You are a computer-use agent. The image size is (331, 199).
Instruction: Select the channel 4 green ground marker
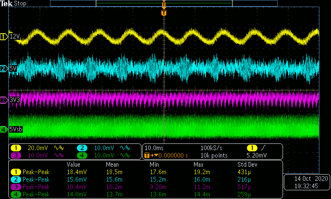[x=4, y=129]
